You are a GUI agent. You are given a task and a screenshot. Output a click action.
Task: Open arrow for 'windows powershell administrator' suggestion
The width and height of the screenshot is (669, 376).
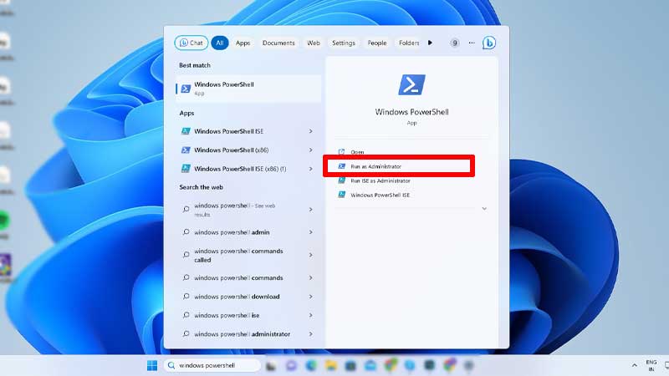(310, 334)
